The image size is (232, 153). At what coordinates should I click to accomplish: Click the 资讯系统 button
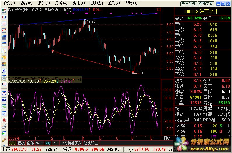[189, 4]
